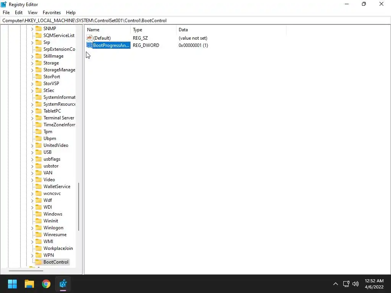Click Registry Editor taskbar icon
The height and width of the screenshot is (293, 391).
click(63, 284)
